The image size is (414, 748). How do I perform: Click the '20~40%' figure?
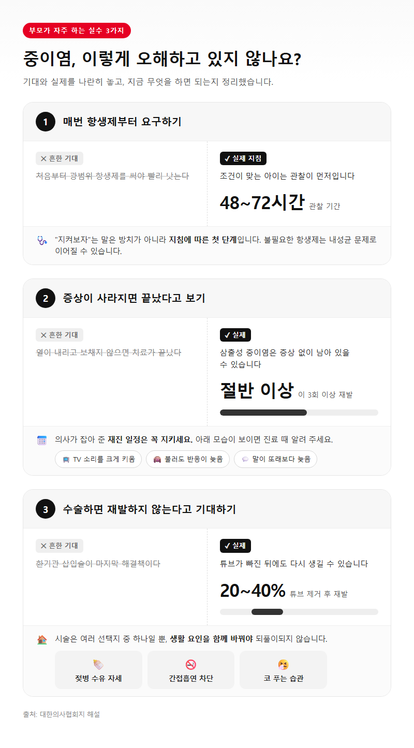coord(253,591)
